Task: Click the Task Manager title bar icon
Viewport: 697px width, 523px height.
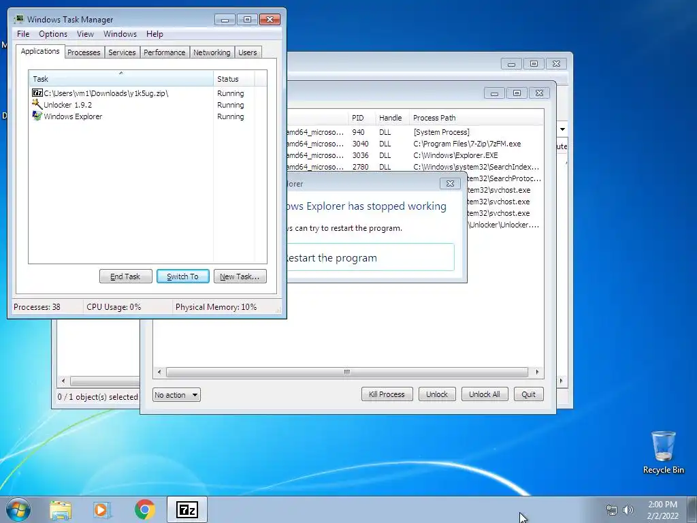Action: tap(18, 19)
